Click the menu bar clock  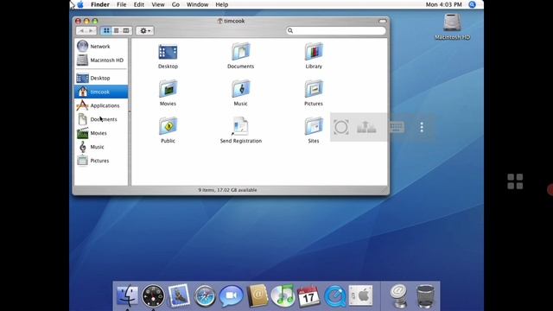point(443,4)
